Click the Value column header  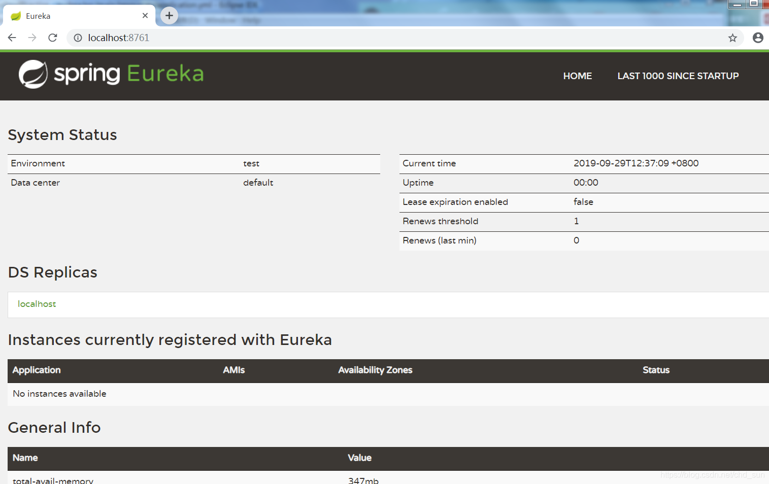tap(360, 458)
